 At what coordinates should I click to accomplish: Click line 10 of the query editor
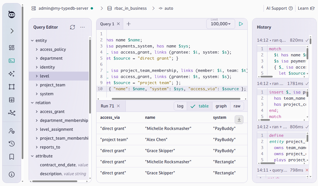[x=172, y=89]
